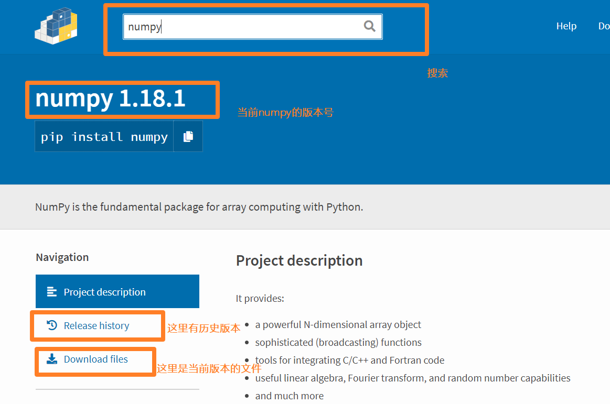The width and height of the screenshot is (610, 404).
Task: Open the Release history page
Action: coord(96,325)
